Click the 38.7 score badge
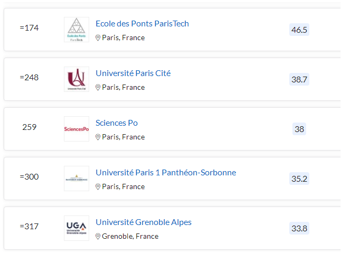Viewport: 341px width, 253px height. click(299, 79)
